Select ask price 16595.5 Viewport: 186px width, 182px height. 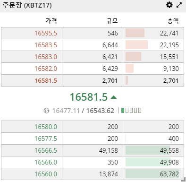click(x=46, y=33)
